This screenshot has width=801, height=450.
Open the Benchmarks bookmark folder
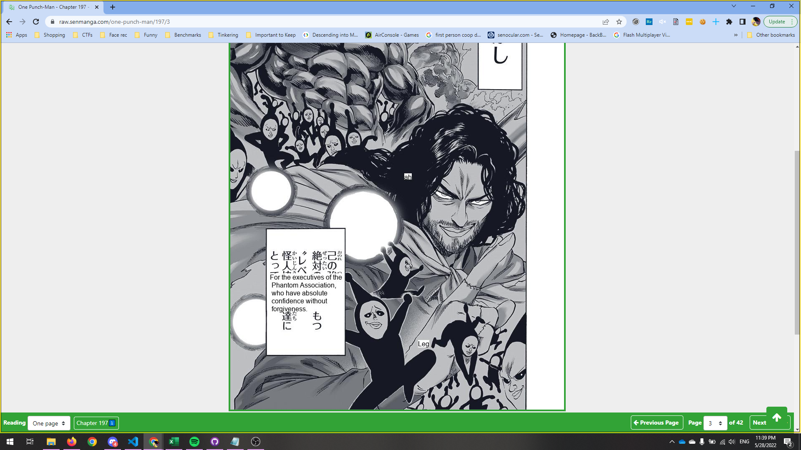point(183,35)
